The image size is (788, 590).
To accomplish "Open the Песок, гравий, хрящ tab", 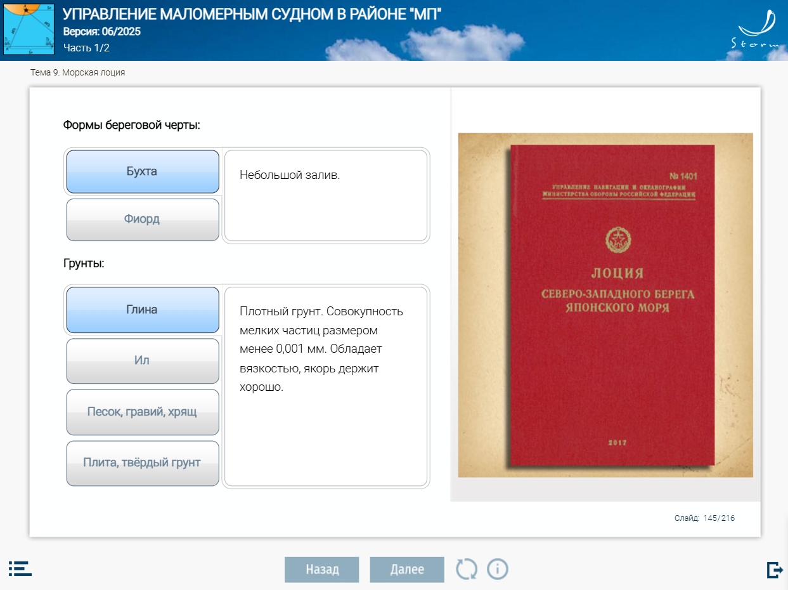I will pos(143,412).
